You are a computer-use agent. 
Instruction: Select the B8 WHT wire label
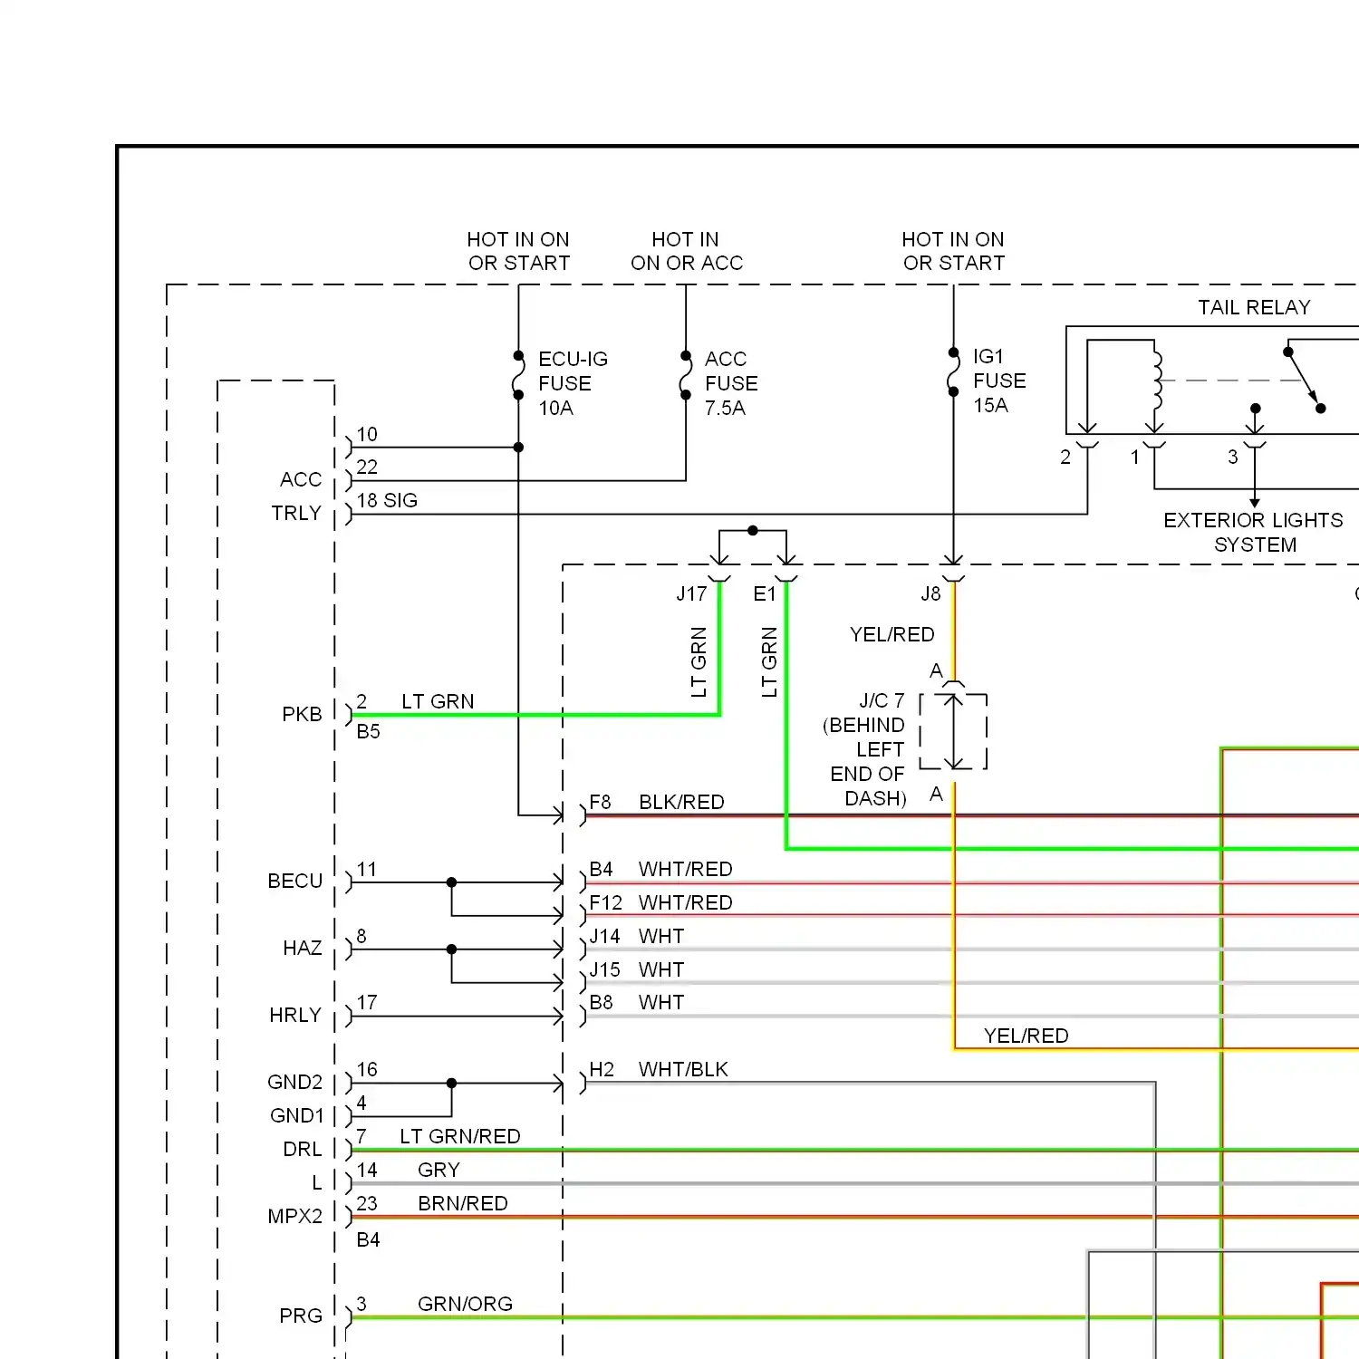[637, 1002]
